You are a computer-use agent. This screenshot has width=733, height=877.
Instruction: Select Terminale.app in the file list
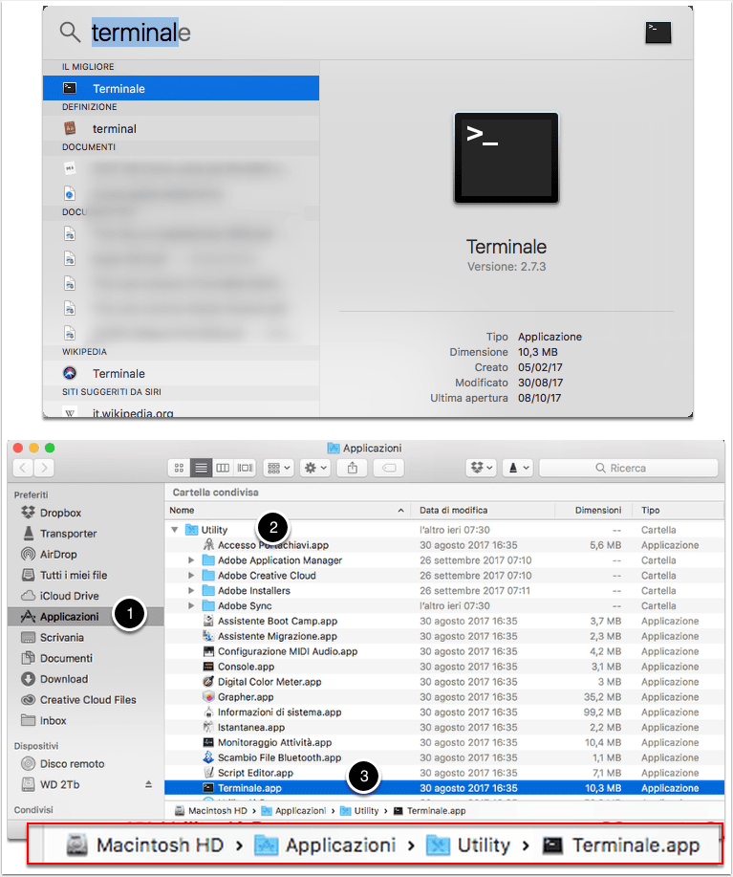(x=444, y=787)
